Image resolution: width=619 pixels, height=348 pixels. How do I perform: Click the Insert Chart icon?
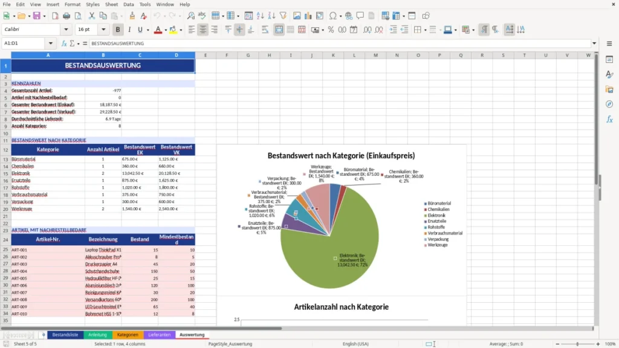point(308,16)
